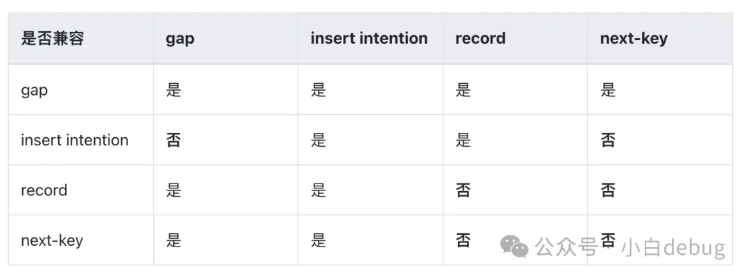
Task: Click 否 in record row, record column
Action: (463, 190)
